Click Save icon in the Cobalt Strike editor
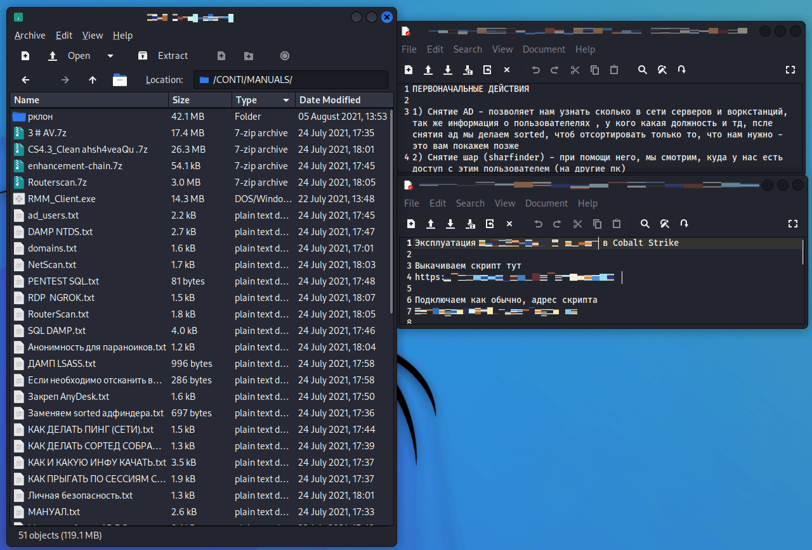Screen dimensions: 812x550 click(450, 224)
